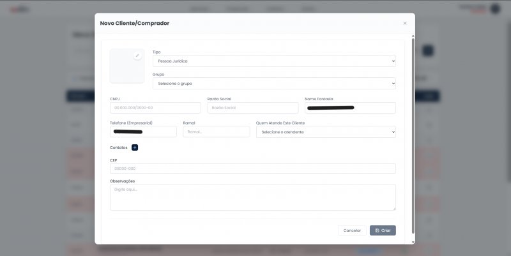Click into the Observações text area

[253, 197]
